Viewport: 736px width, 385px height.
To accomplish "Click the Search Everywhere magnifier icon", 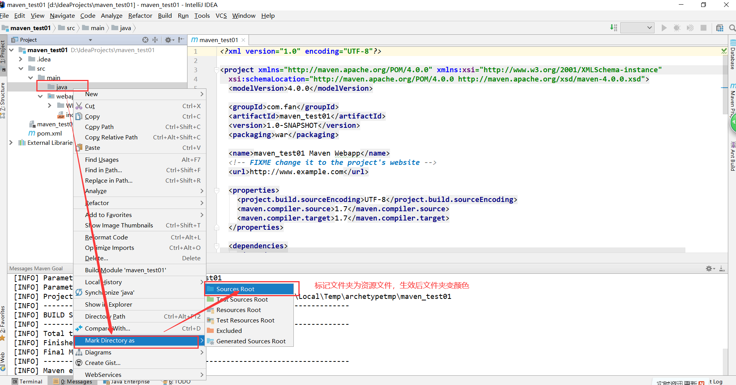I will coord(732,28).
